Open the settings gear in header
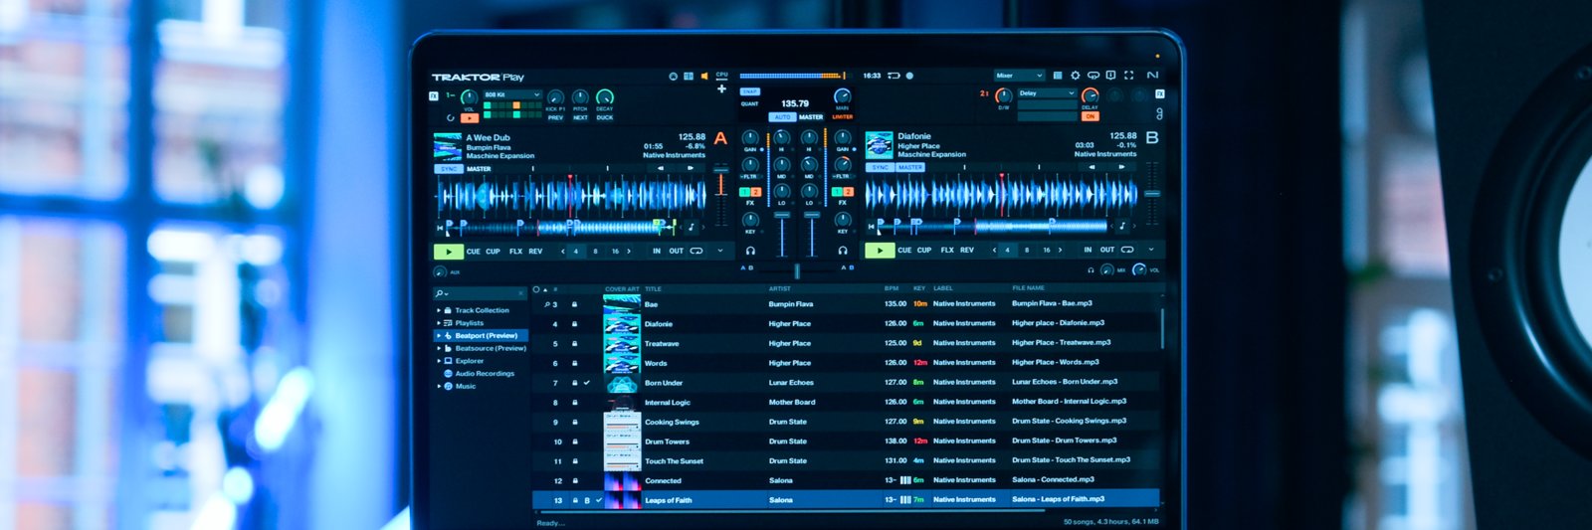The height and width of the screenshot is (530, 1592). point(1075,76)
